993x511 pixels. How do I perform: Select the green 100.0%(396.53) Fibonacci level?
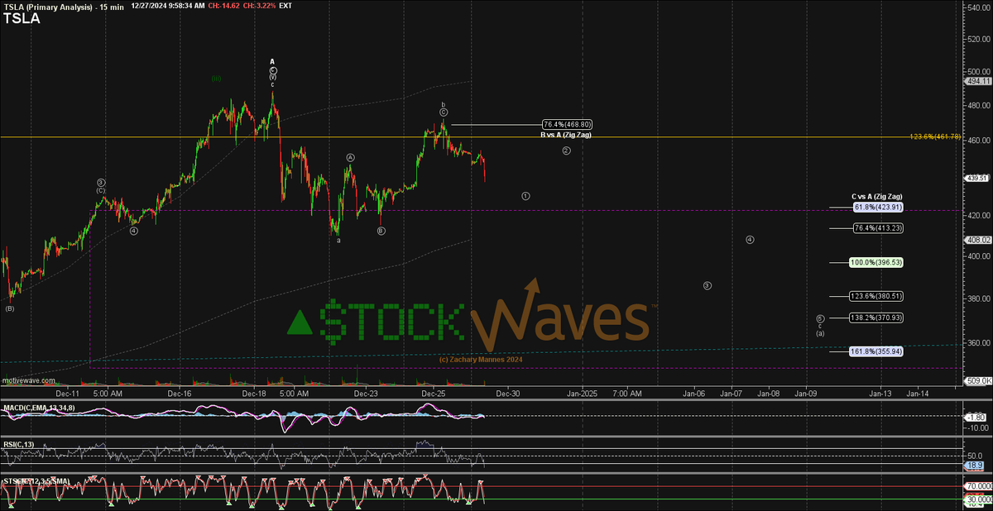[875, 262]
